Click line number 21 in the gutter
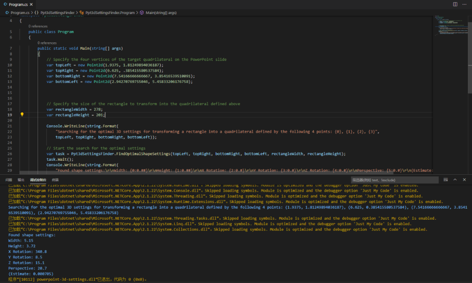The height and width of the screenshot is (283, 472). (10, 126)
